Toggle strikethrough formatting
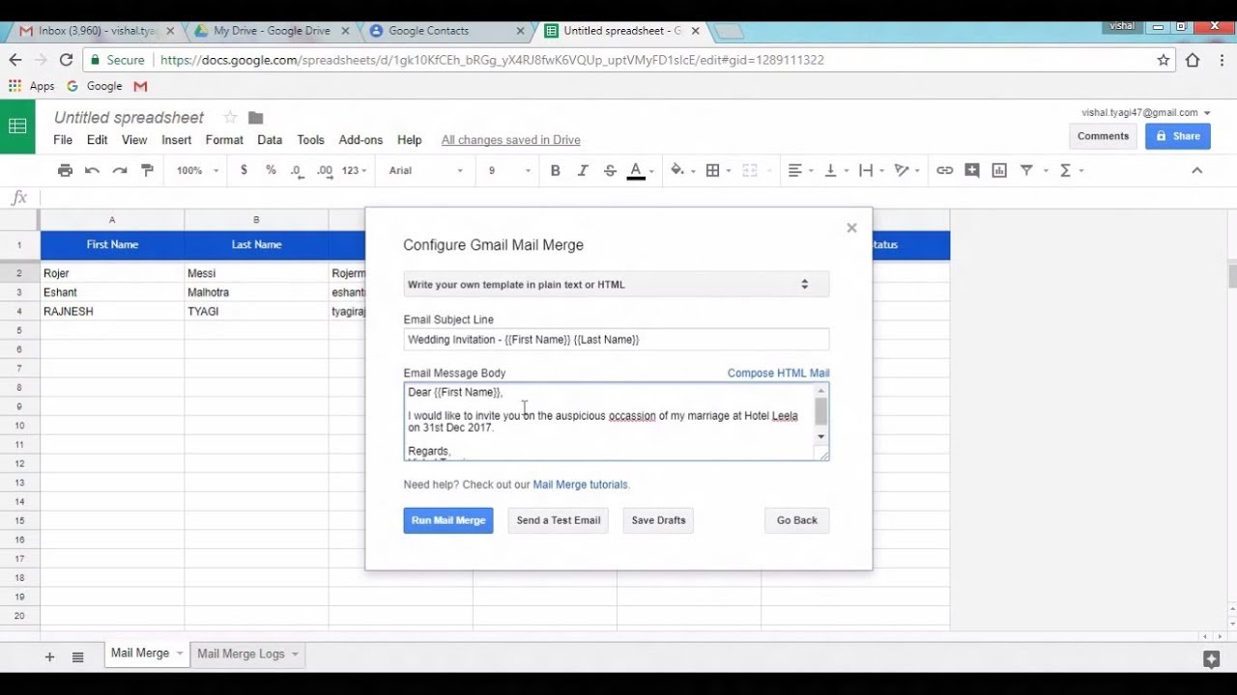Viewport: 1237px width, 695px height. (610, 170)
